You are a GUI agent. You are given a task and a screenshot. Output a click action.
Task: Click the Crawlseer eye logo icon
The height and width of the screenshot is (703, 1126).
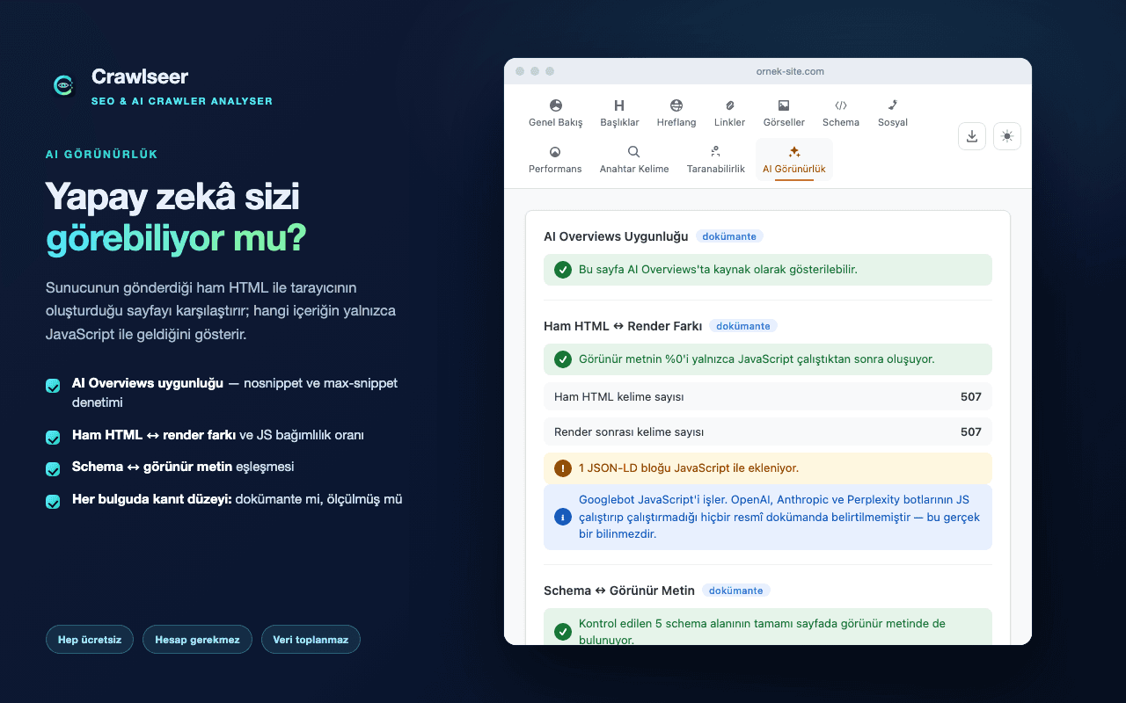[x=62, y=85]
